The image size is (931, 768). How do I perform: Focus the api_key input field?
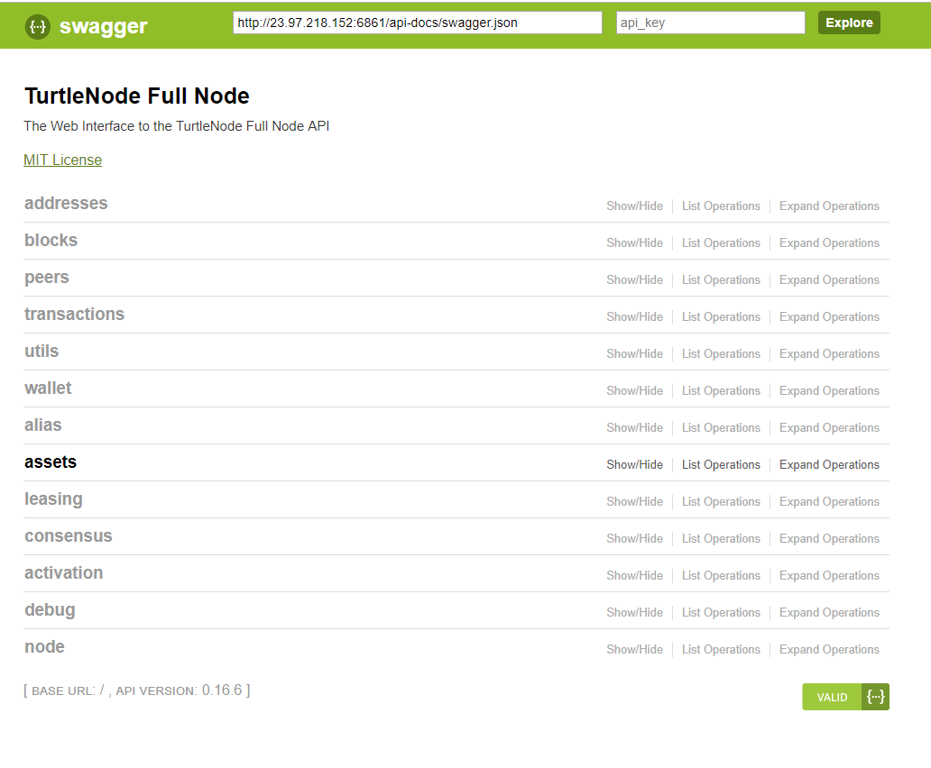tap(711, 23)
